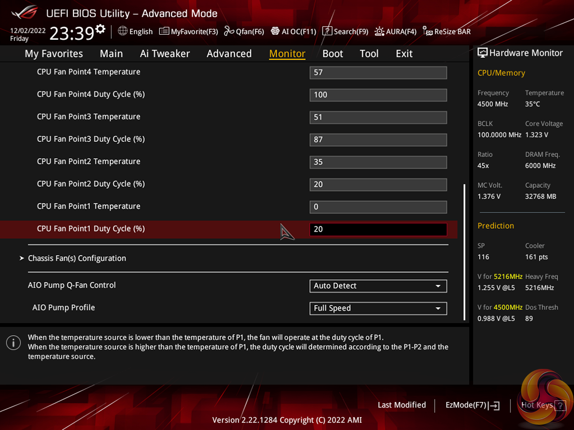
Task: Click the '161 pts' cooler value
Action: coord(536,257)
